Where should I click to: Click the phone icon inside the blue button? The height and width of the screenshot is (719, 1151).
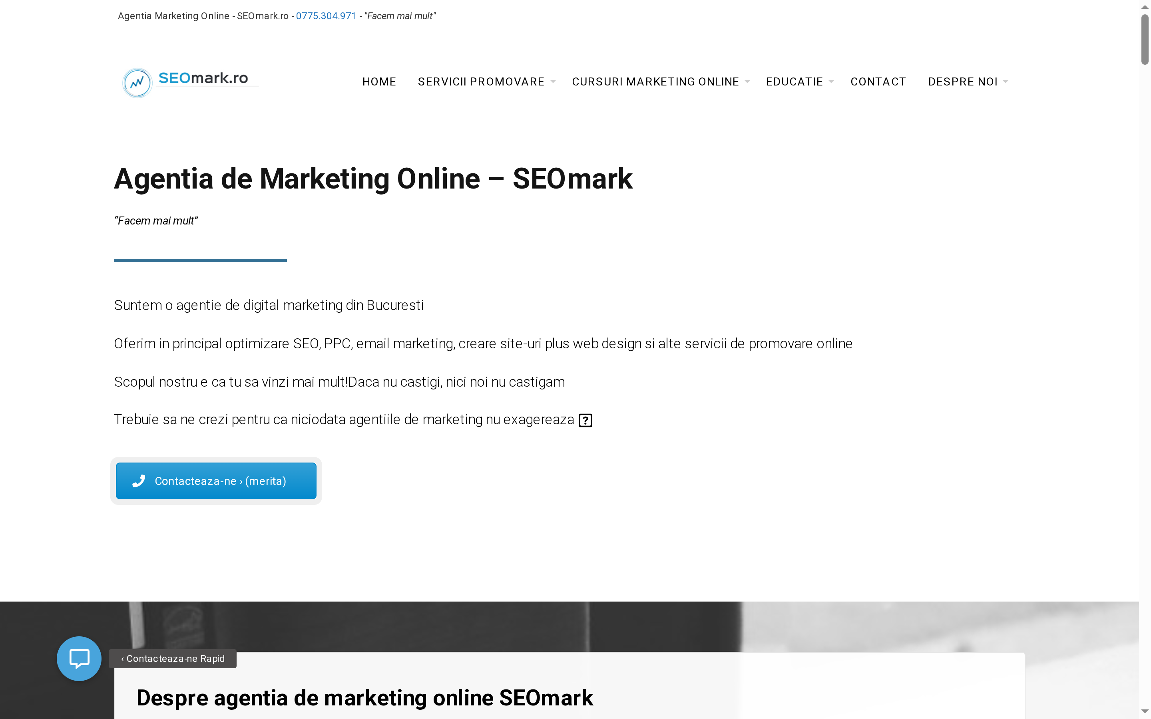coord(138,481)
